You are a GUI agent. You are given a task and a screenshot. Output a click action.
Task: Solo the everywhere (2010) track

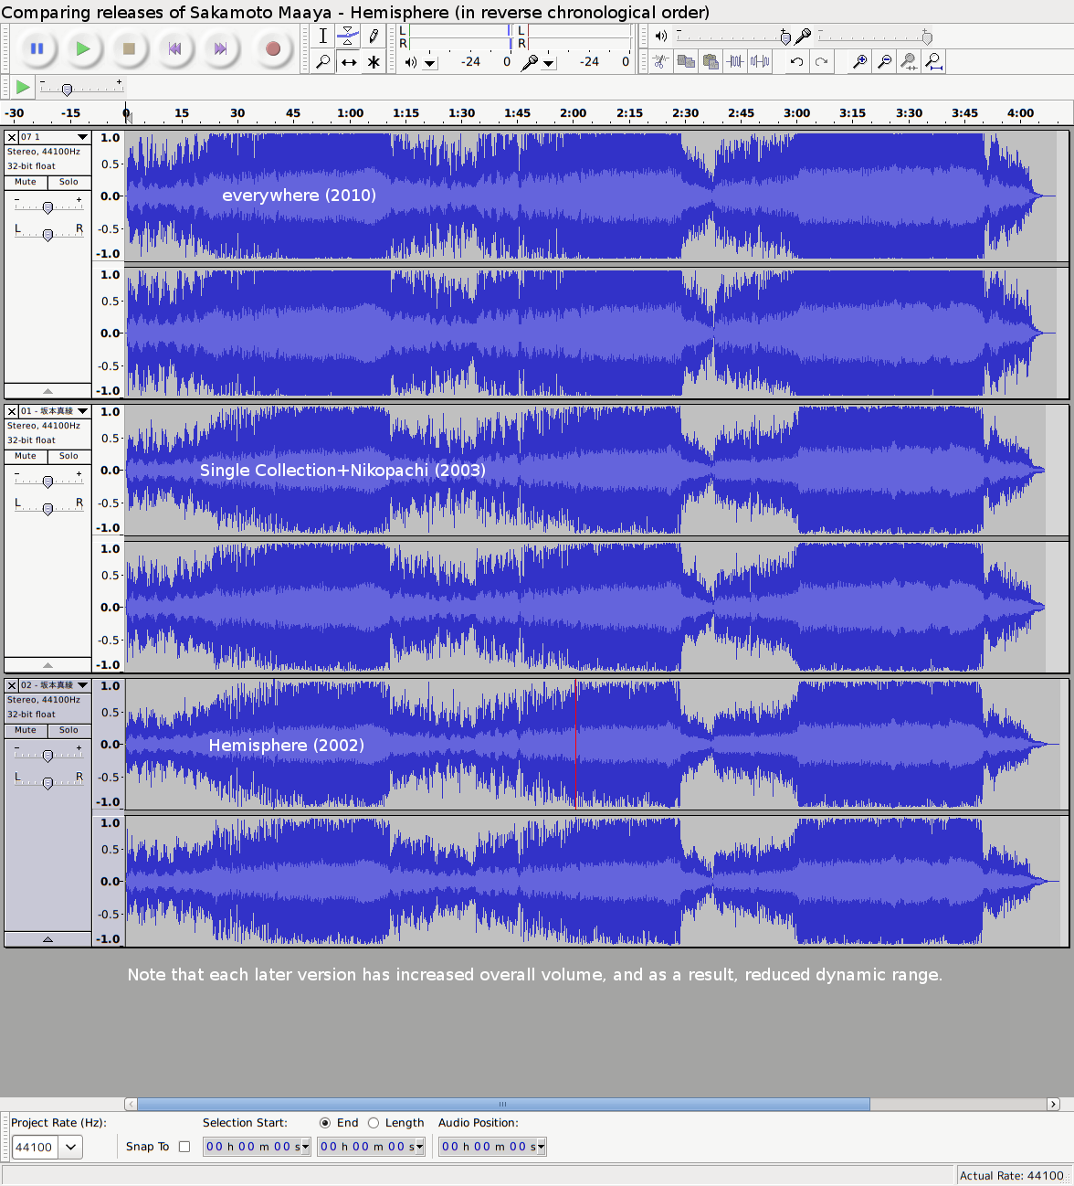tap(68, 182)
